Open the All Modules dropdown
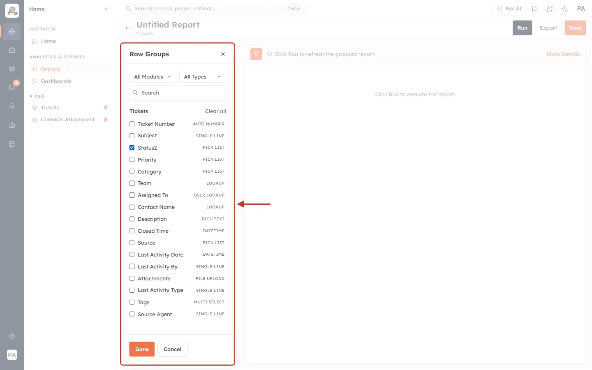Screen dimensions: 592x370 (x=153, y=77)
